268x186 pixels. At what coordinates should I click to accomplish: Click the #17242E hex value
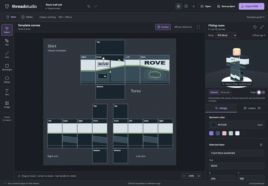[222, 125]
